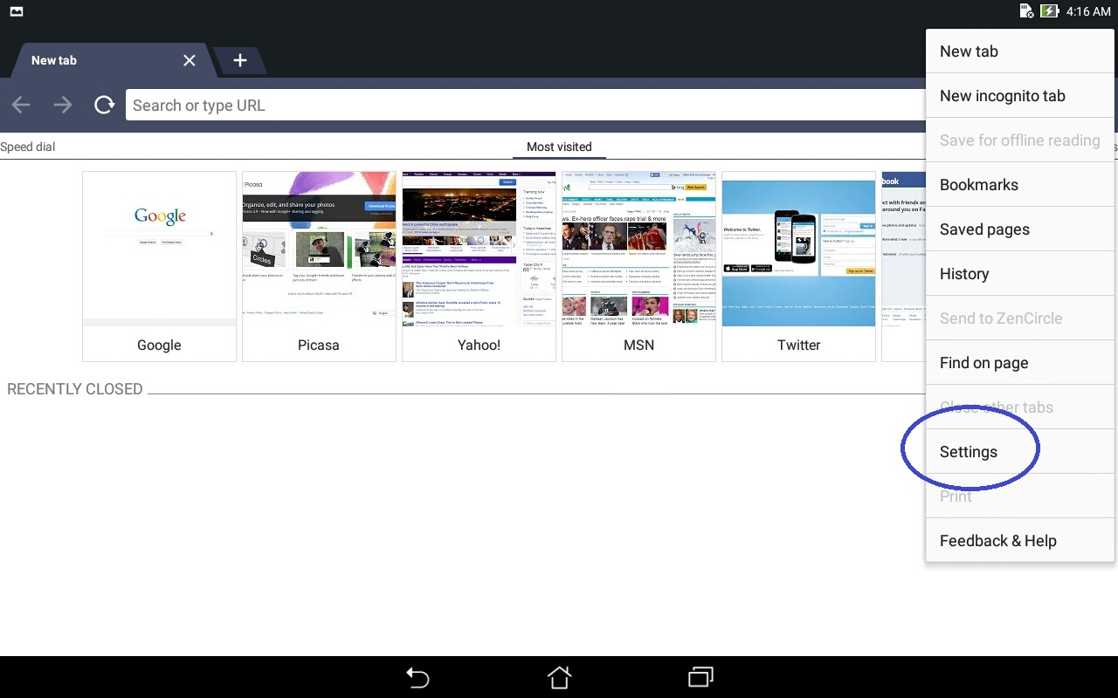The height and width of the screenshot is (698, 1118).
Task: Open the MSN thumbnail
Action: tap(638, 249)
